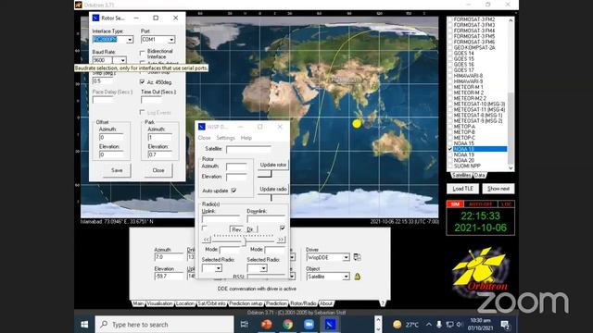Open Google Chrome from the taskbar
This screenshot has height=333, width=593.
288,325
